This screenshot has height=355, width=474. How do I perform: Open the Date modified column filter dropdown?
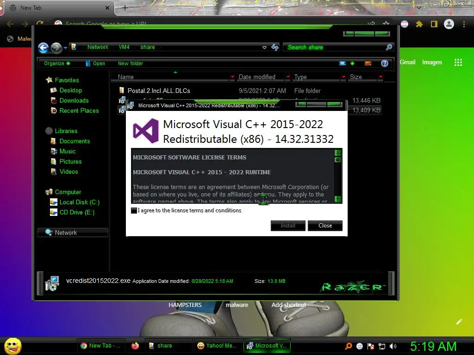click(x=288, y=77)
